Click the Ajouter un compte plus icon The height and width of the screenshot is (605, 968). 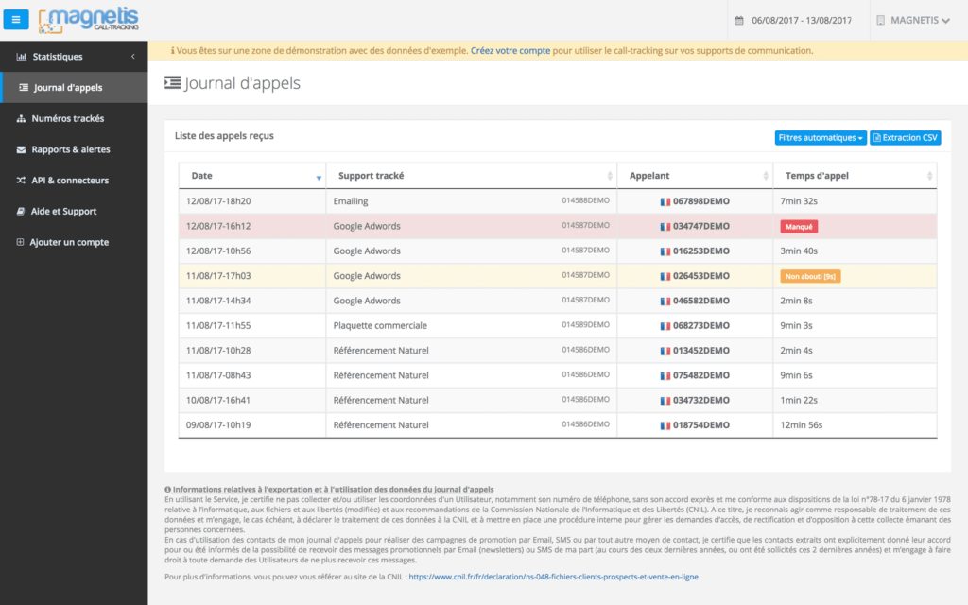[20, 242]
